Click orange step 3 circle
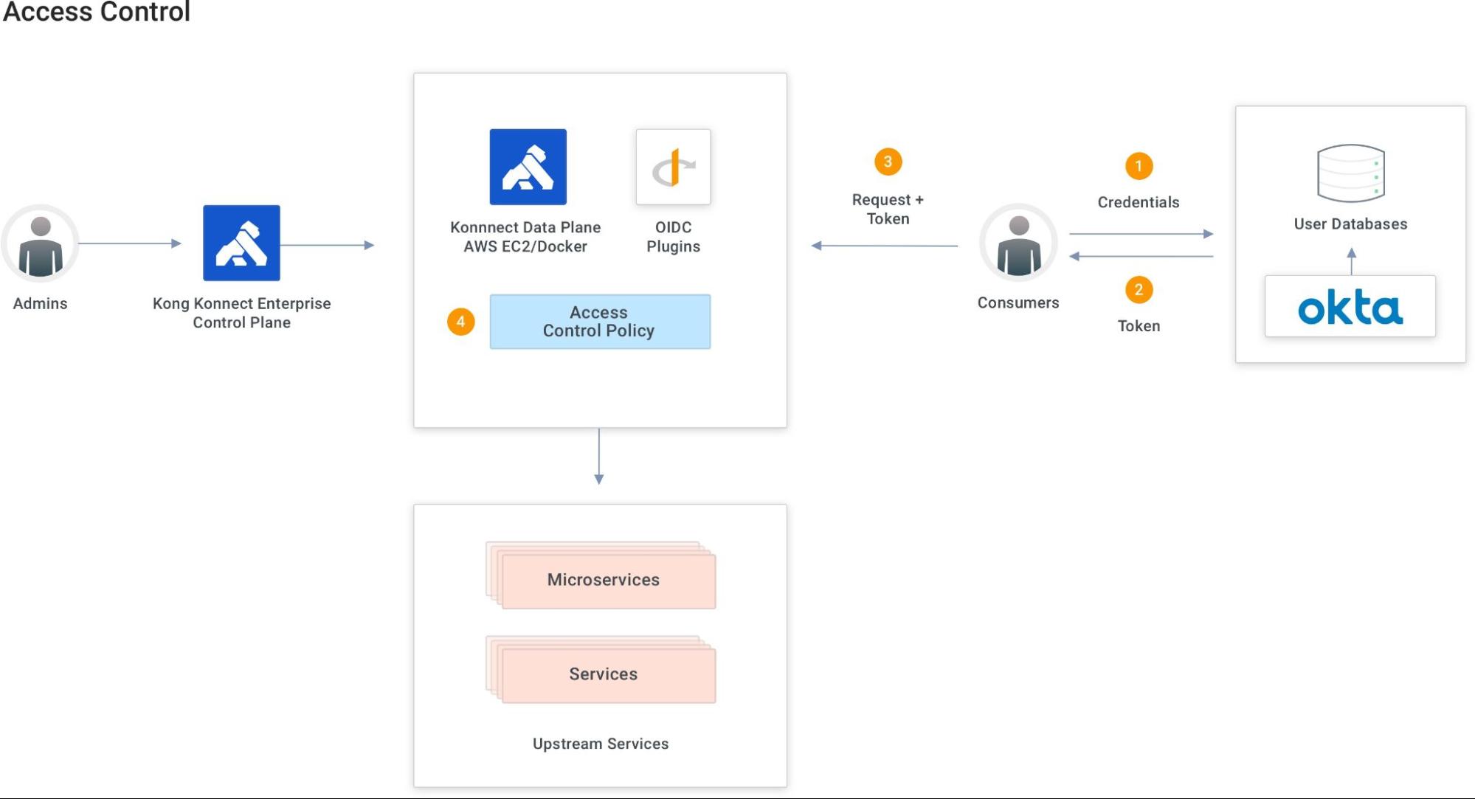The height and width of the screenshot is (799, 1475). pos(888,162)
